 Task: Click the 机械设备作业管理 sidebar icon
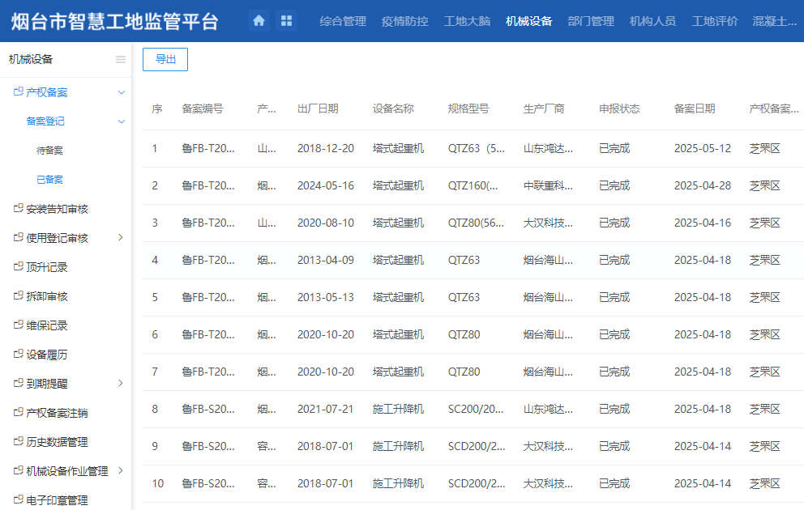pyautogui.click(x=19, y=471)
